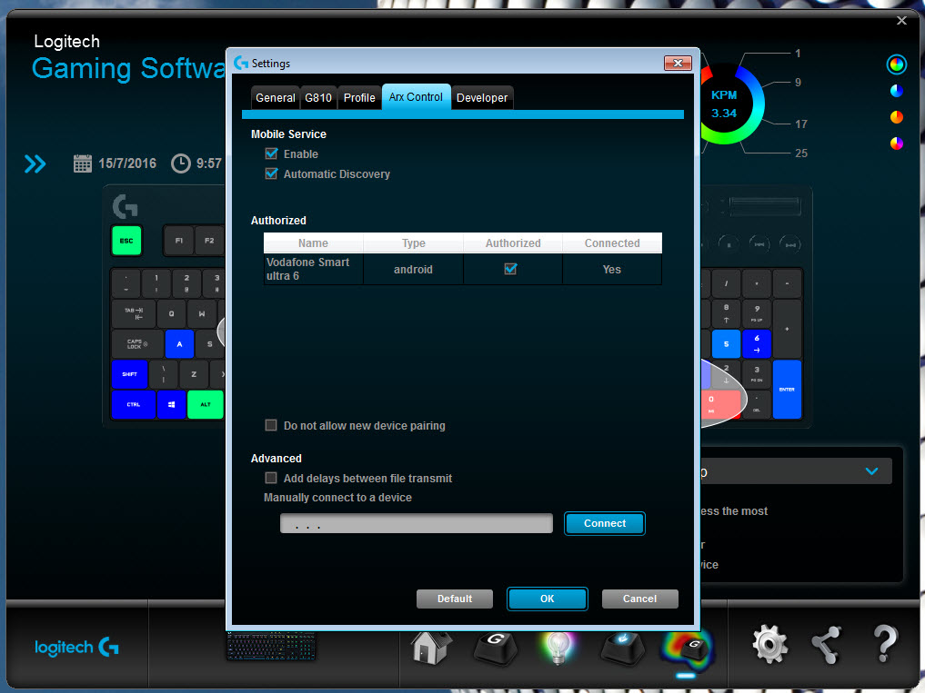The width and height of the screenshot is (925, 693).
Task: Click the Connected column header
Action: pos(612,243)
